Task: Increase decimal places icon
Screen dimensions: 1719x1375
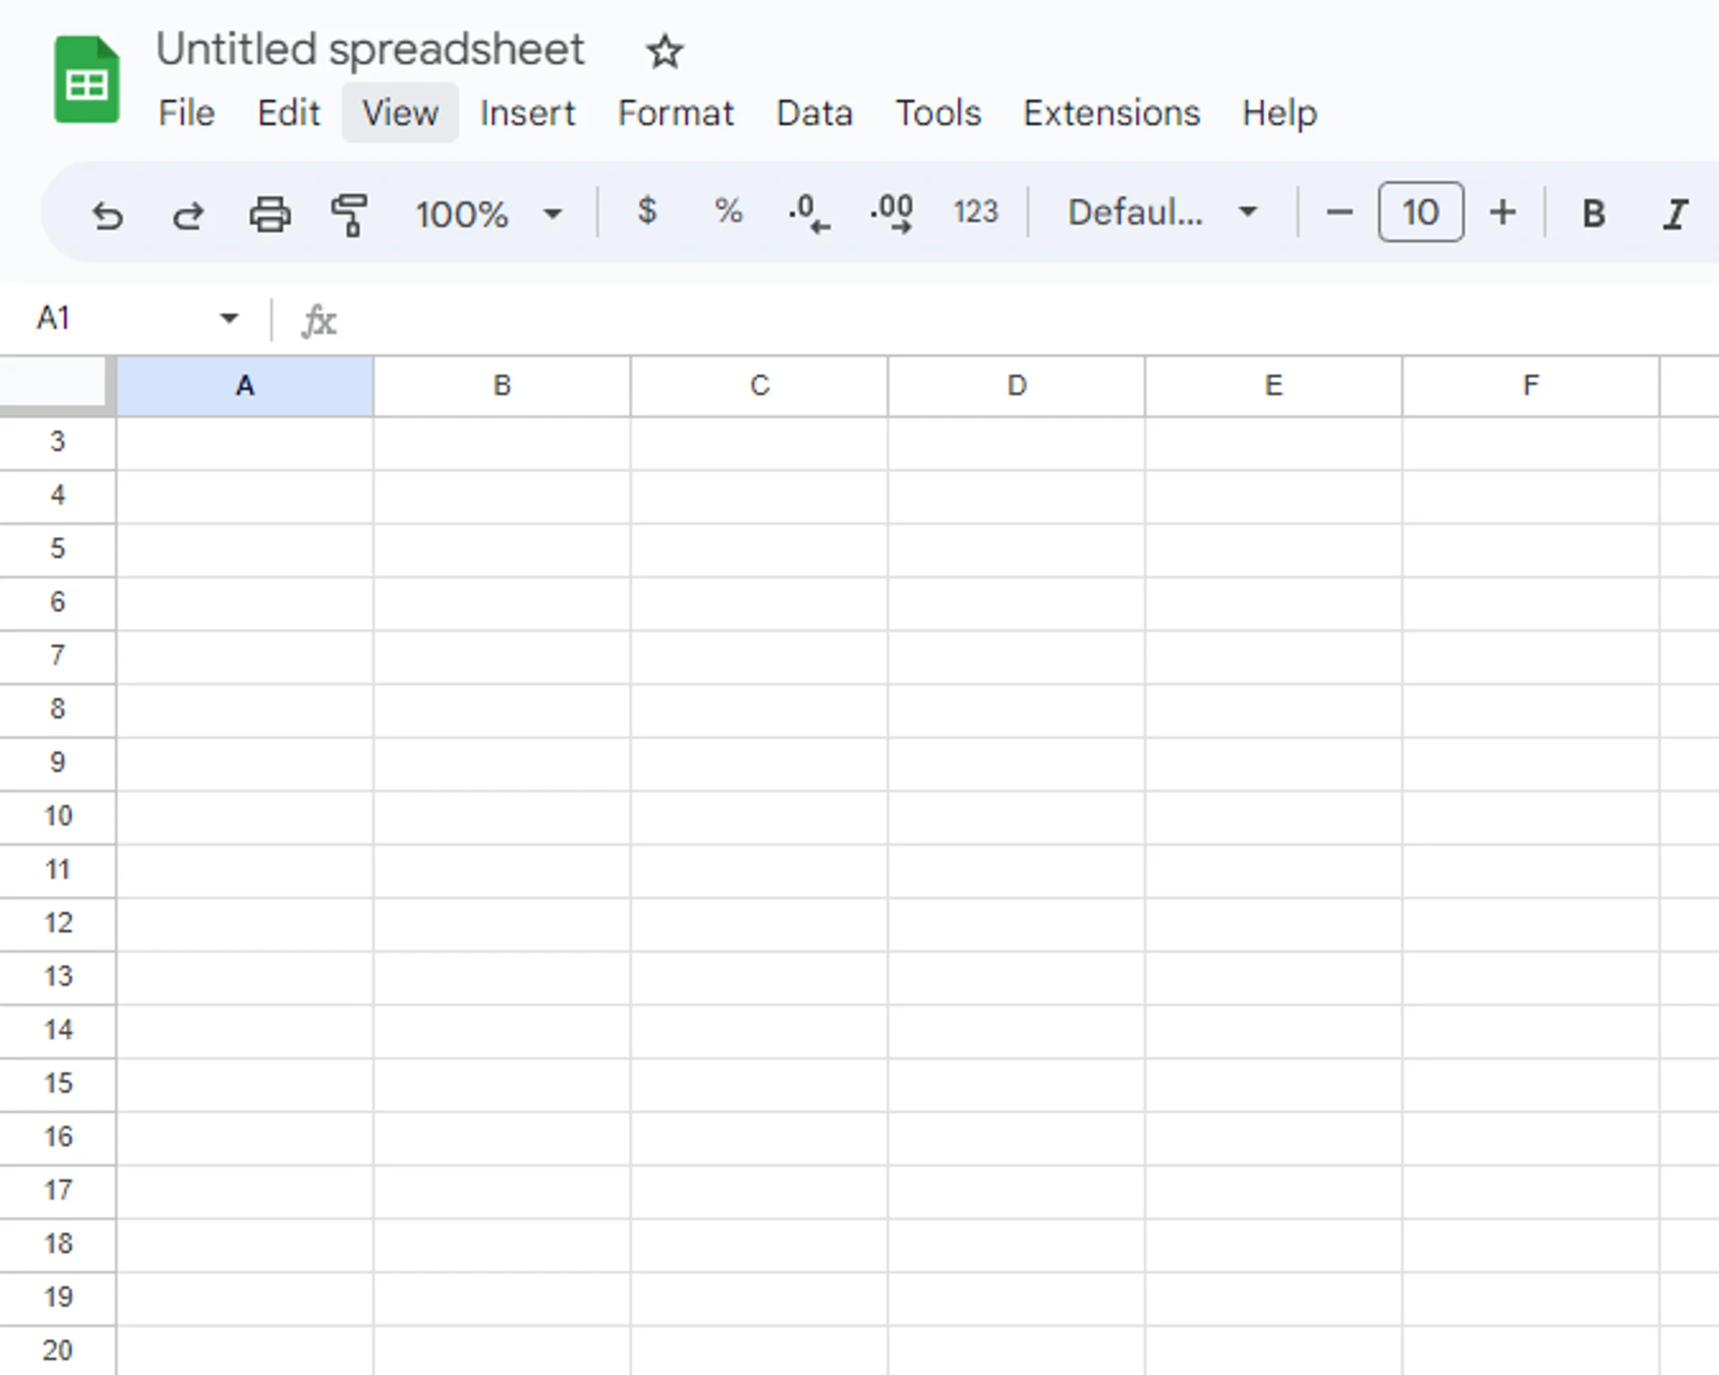Action: point(892,214)
